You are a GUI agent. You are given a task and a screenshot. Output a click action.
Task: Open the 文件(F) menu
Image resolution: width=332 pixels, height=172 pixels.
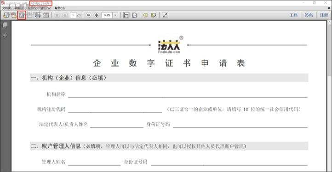(x=7, y=8)
